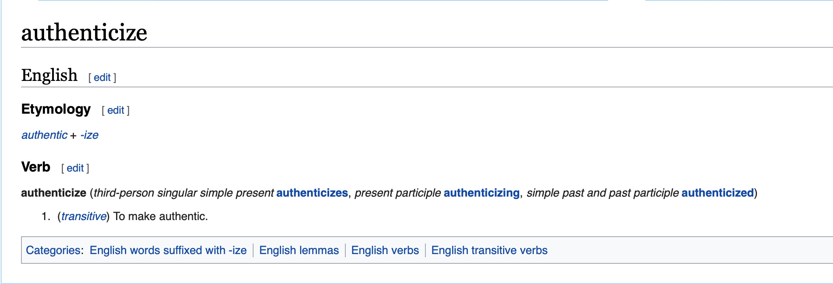Viewport: 833px width, 284px height.
Task: Open the 'Categories' link
Action: point(53,250)
